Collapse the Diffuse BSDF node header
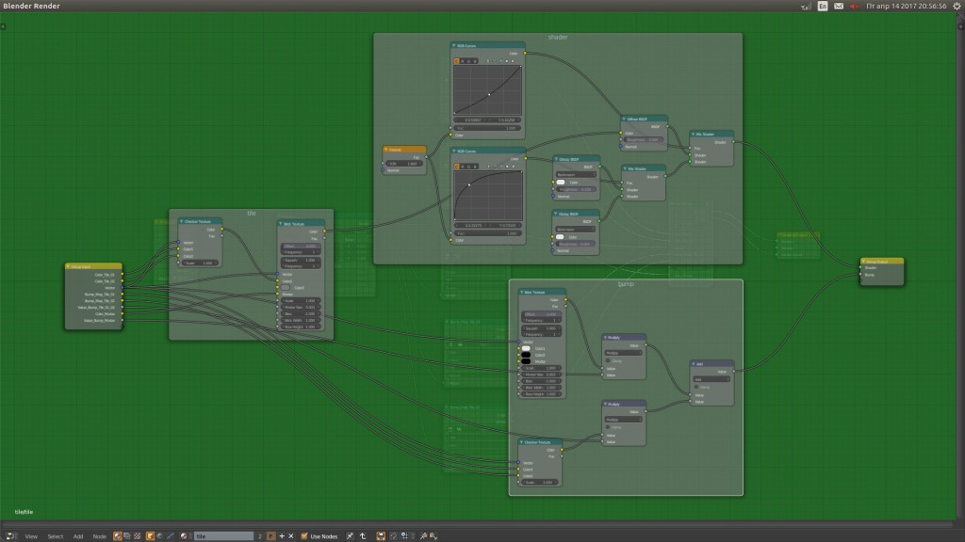 point(624,119)
